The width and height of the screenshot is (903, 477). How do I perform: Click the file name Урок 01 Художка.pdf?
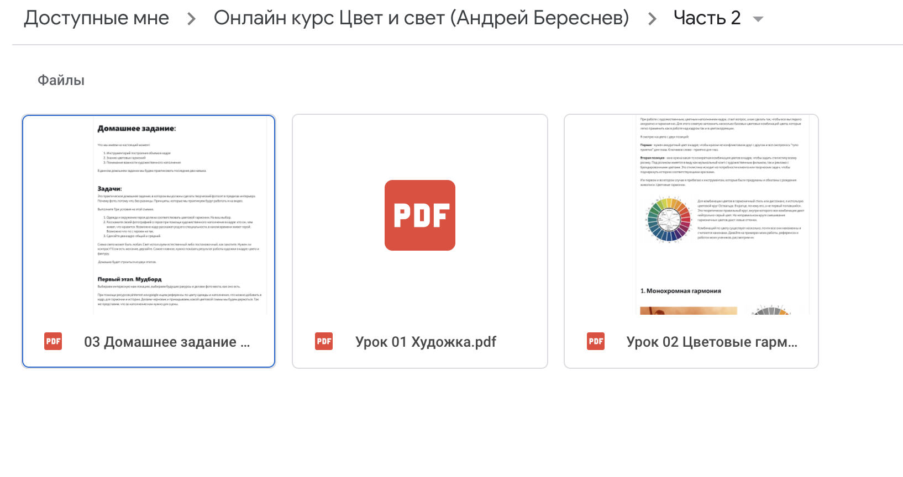[x=426, y=342]
